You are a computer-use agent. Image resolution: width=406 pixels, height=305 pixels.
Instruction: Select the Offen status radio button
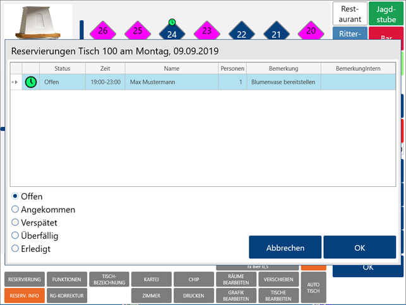pos(16,196)
